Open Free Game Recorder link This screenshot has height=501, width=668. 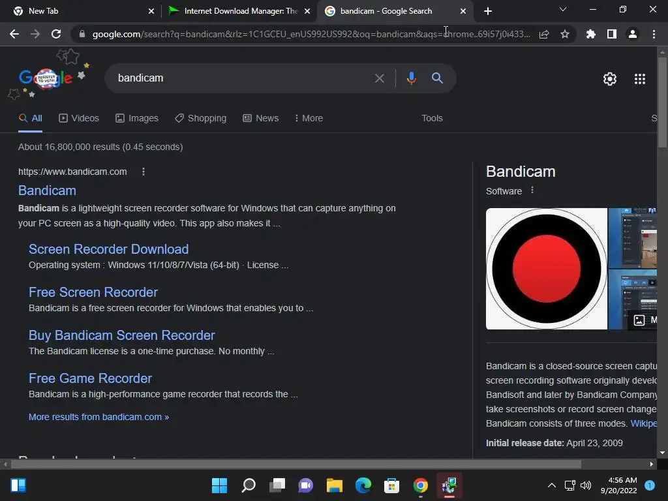click(x=90, y=378)
